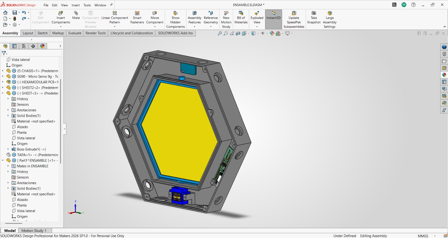Open the Design Library task pane icon
This screenshot has width=448, height=238.
click(x=444, y=54)
